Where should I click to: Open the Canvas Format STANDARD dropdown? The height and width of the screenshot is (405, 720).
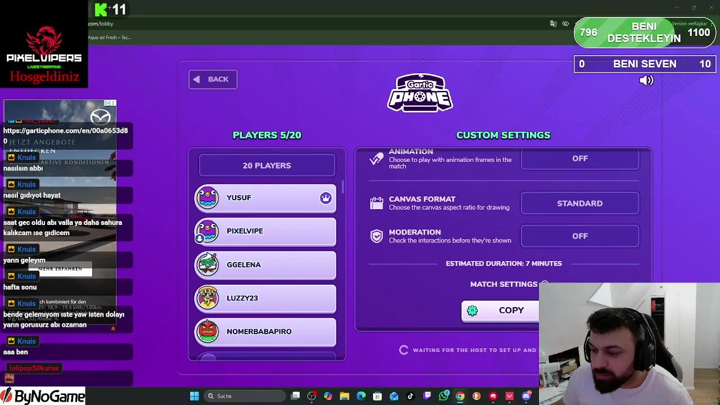tap(580, 204)
